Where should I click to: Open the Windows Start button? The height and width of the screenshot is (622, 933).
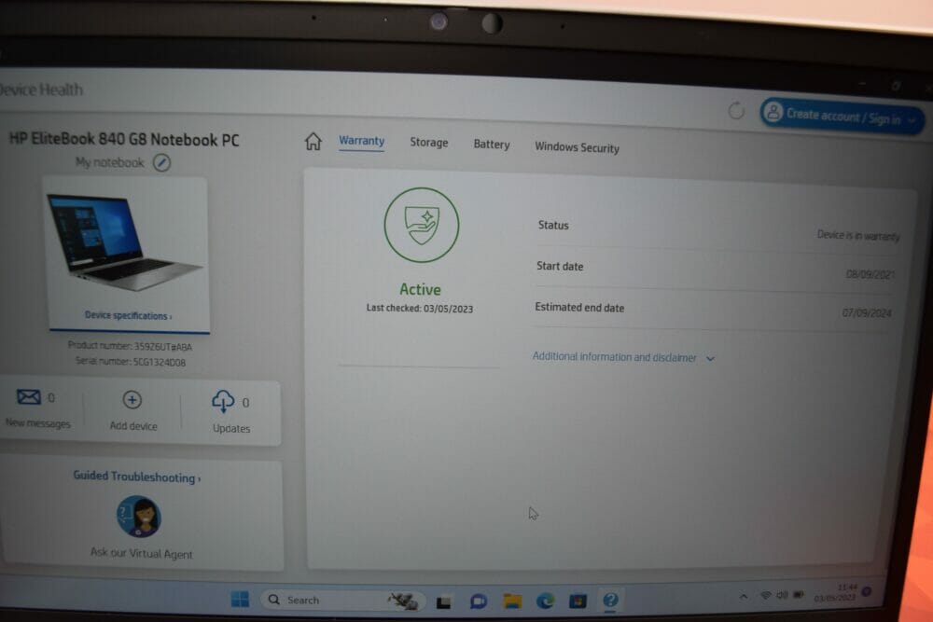pyautogui.click(x=240, y=600)
